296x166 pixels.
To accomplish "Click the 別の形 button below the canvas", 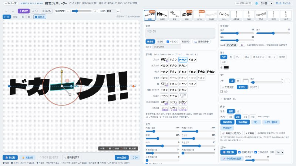I will click(x=10, y=158).
